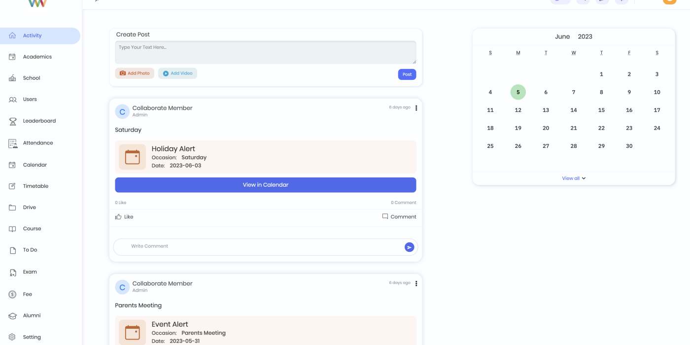Viewport: 690px width, 345px height.
Task: Click the Alumni graduation cap icon
Action: [x=13, y=316]
